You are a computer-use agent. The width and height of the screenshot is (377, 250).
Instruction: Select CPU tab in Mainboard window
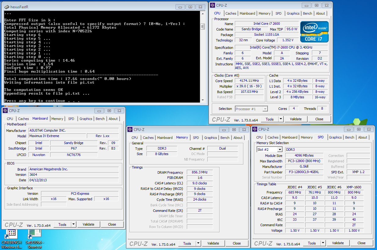[10, 119]
